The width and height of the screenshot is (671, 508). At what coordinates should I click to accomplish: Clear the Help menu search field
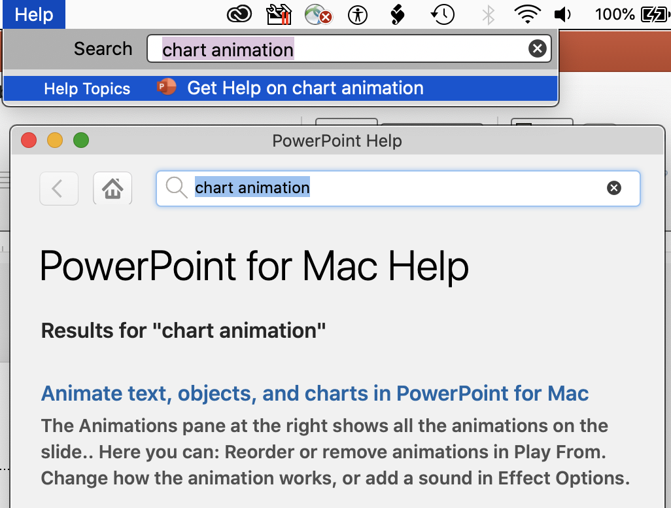pos(537,48)
